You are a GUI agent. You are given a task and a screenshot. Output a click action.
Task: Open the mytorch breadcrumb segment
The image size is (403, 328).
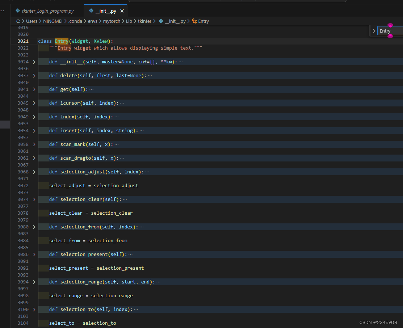(x=112, y=21)
